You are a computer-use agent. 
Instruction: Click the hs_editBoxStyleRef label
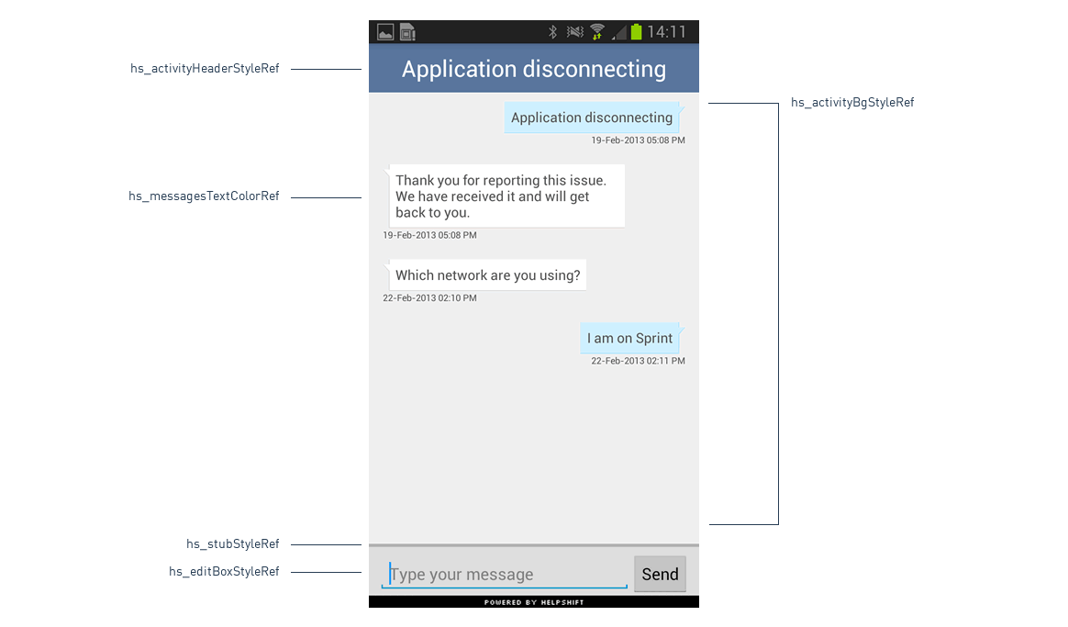[x=224, y=572]
